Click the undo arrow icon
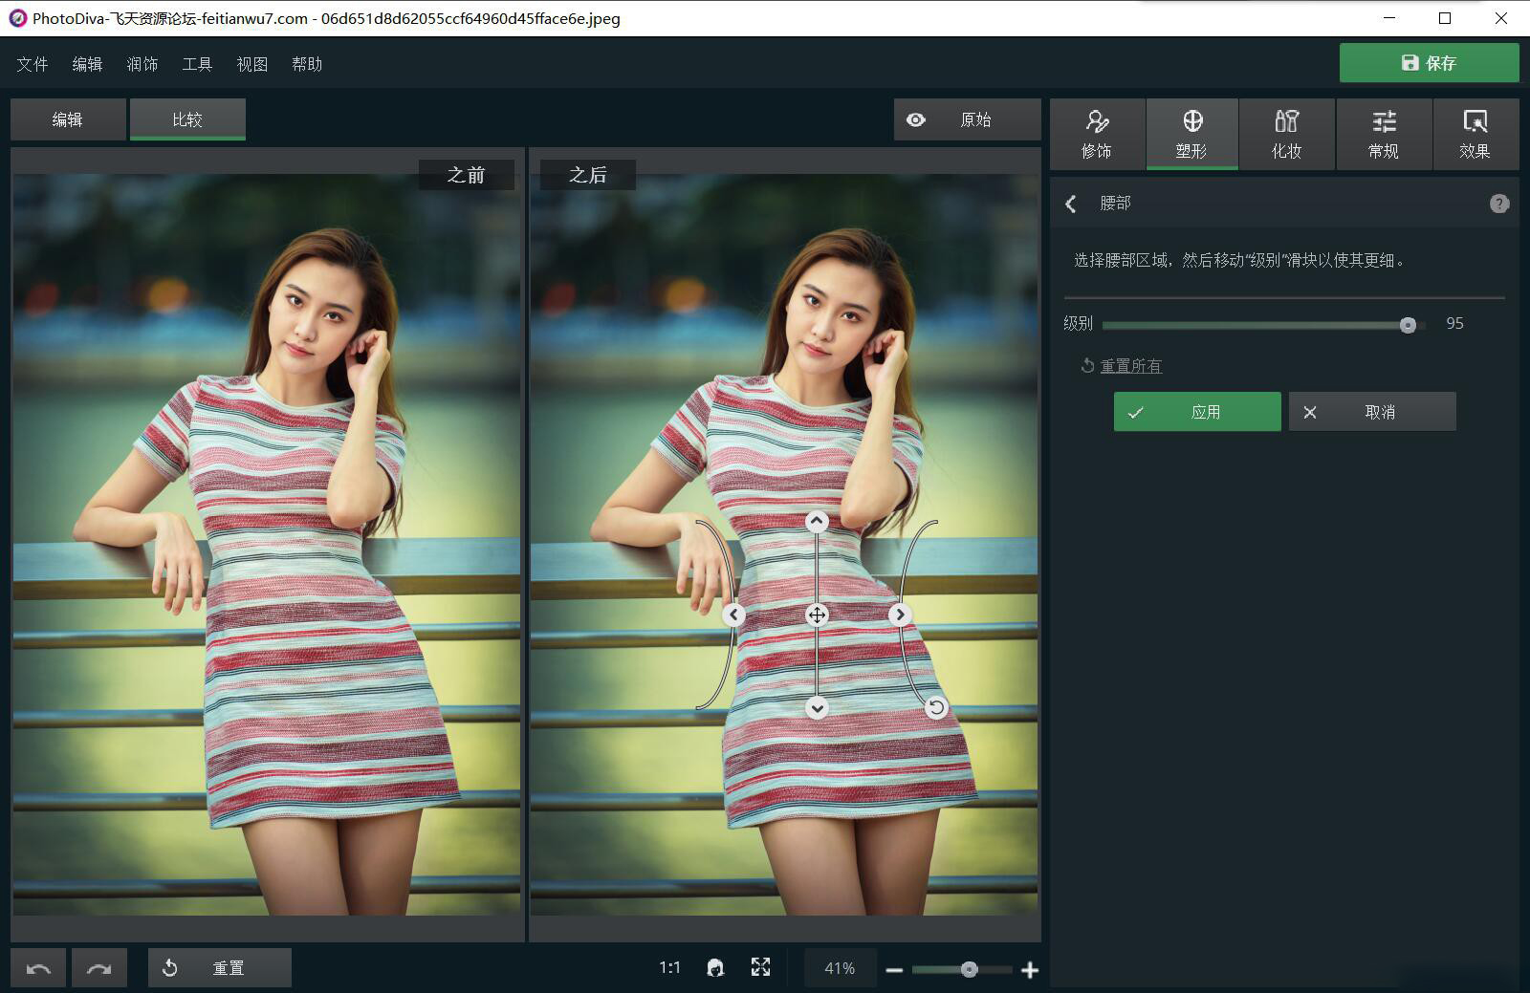This screenshot has height=993, width=1530. (x=38, y=967)
